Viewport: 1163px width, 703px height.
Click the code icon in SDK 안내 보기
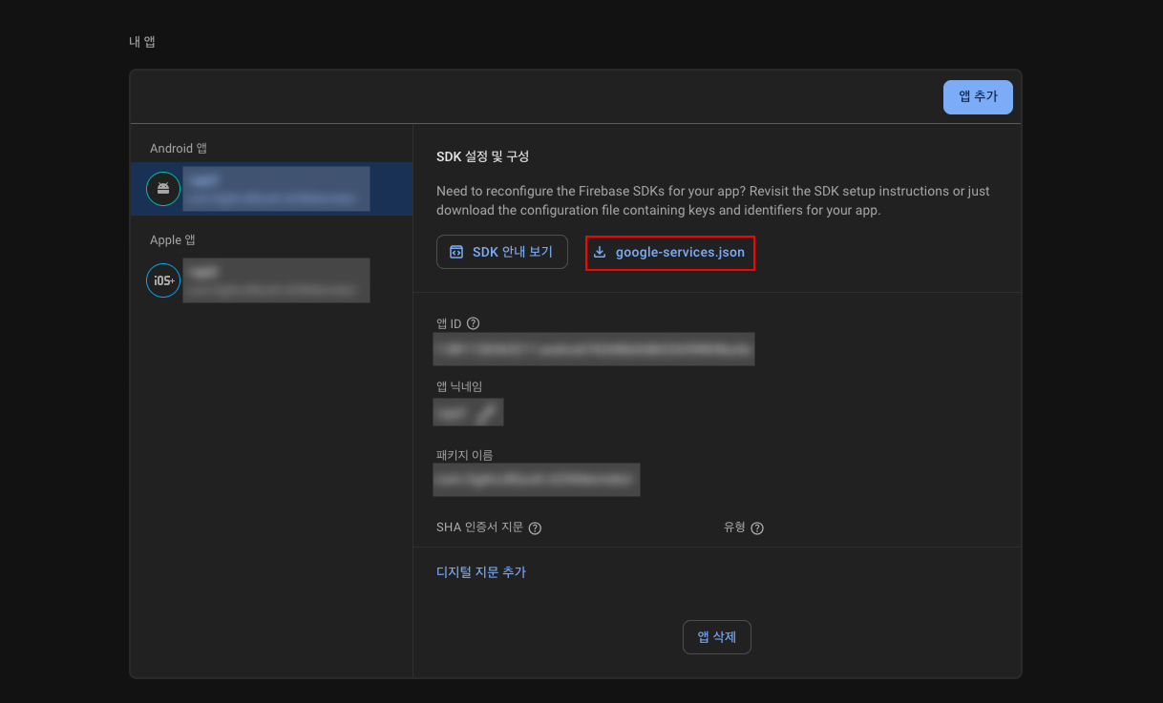[456, 253]
